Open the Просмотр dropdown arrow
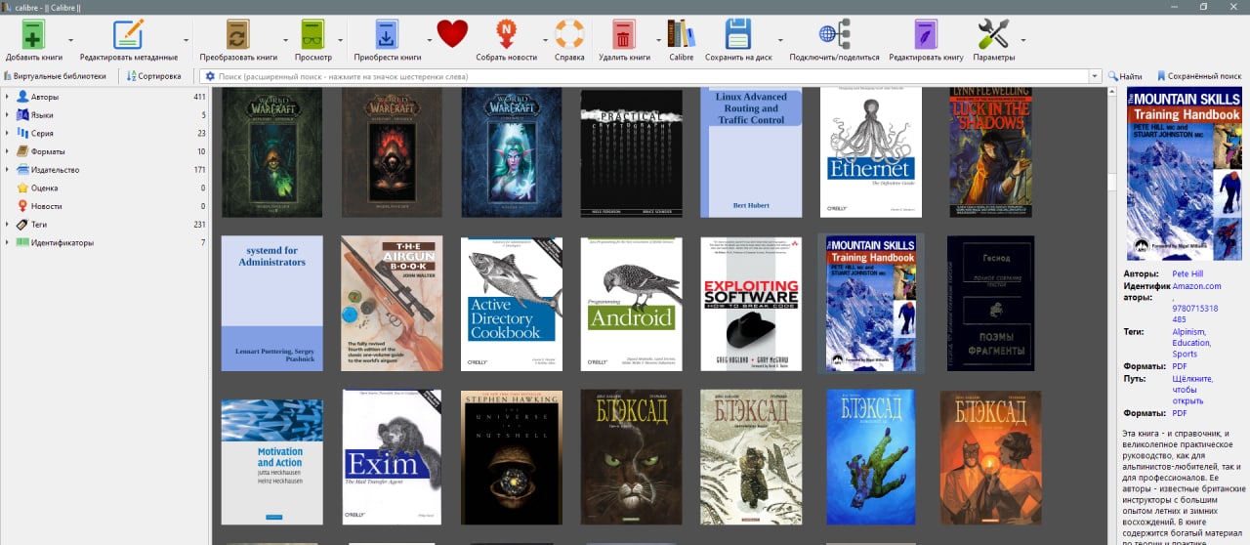This screenshot has width=1250, height=545. click(x=342, y=40)
